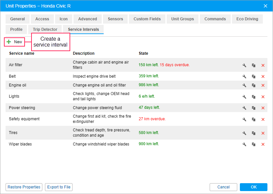Remove the Safety equipment interval

click(263, 119)
